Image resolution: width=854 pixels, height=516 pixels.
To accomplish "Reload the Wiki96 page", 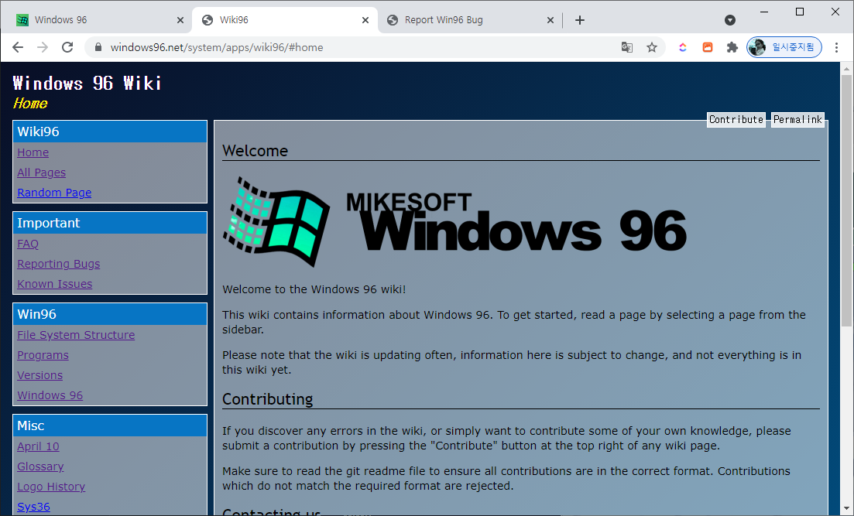I will coord(67,47).
